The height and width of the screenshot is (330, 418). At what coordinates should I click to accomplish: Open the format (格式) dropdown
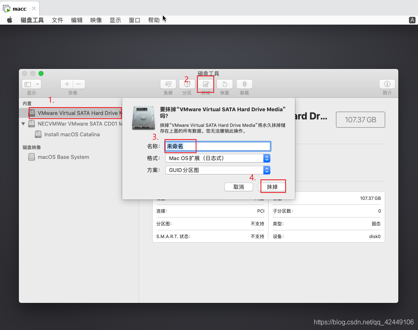pyautogui.click(x=218, y=158)
